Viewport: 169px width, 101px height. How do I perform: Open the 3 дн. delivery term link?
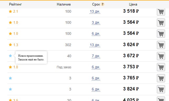click(x=96, y=22)
